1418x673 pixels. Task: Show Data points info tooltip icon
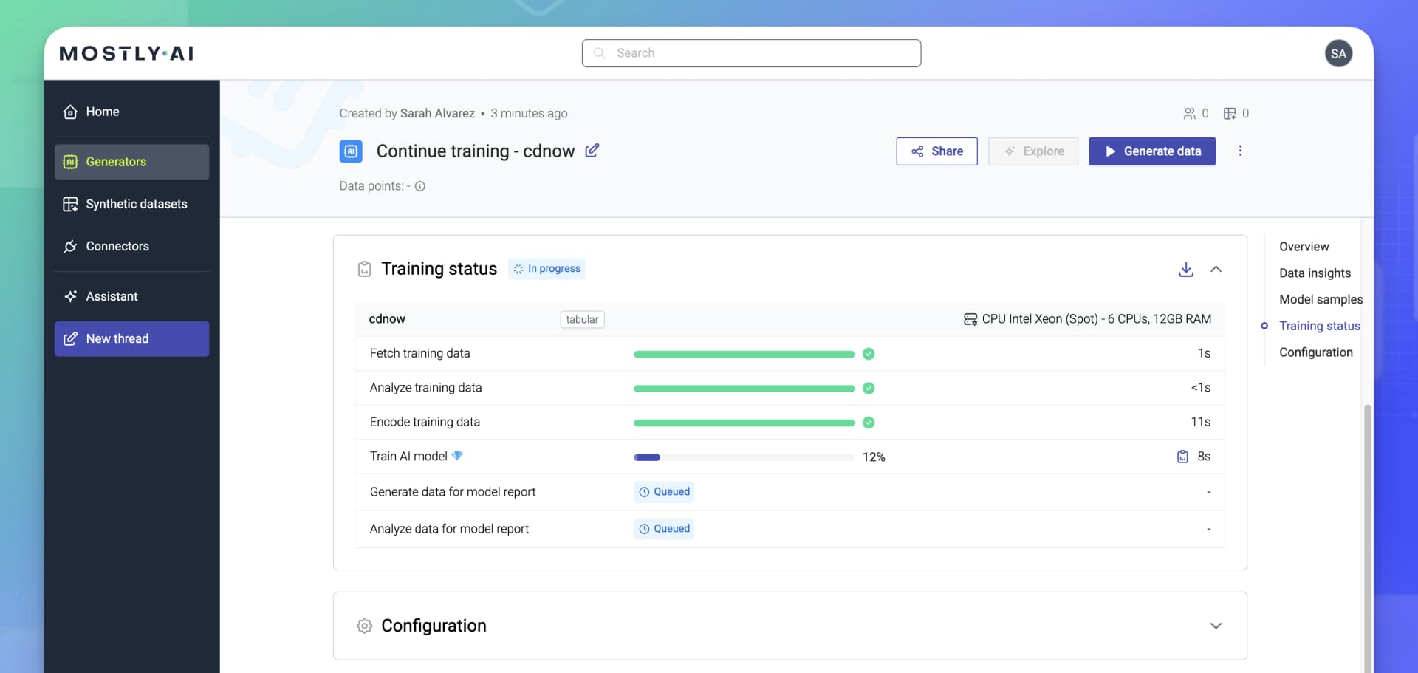419,186
